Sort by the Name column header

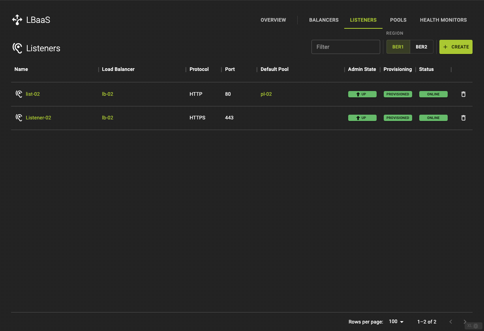[x=21, y=69]
